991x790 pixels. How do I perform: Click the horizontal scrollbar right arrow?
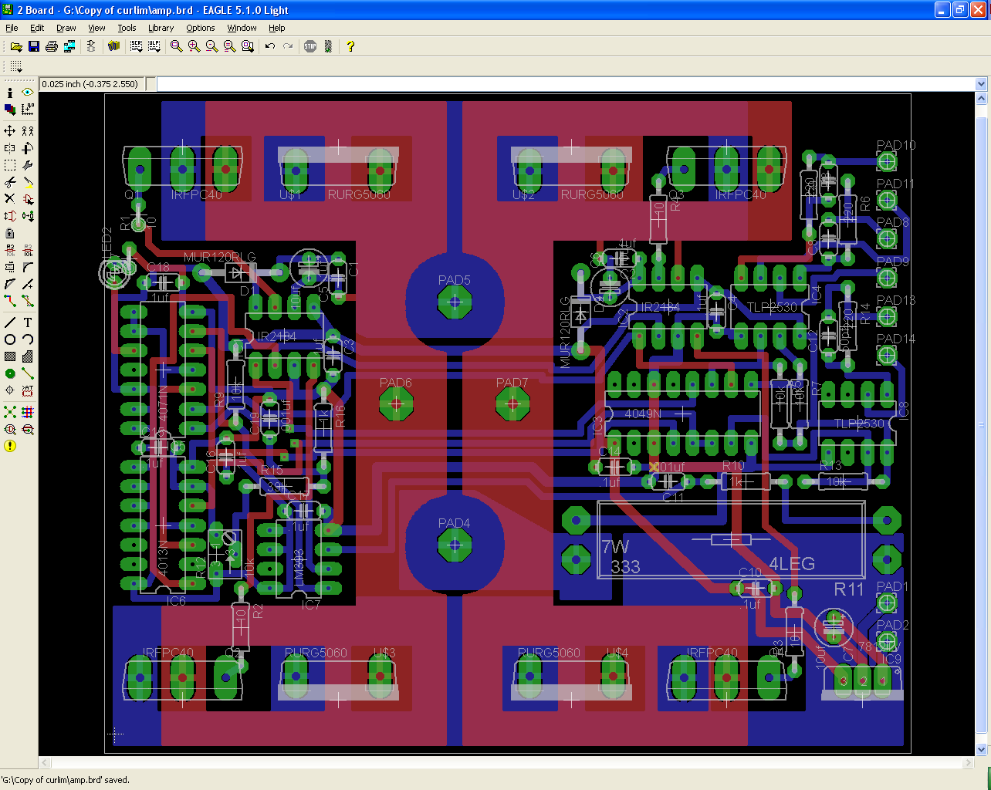click(969, 762)
